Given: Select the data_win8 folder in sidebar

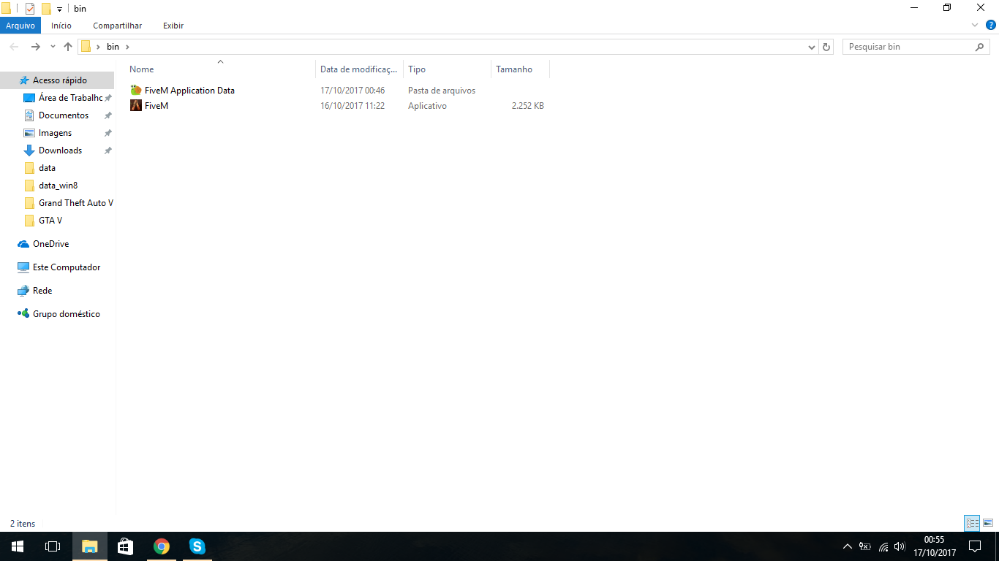Looking at the screenshot, I should (57, 186).
